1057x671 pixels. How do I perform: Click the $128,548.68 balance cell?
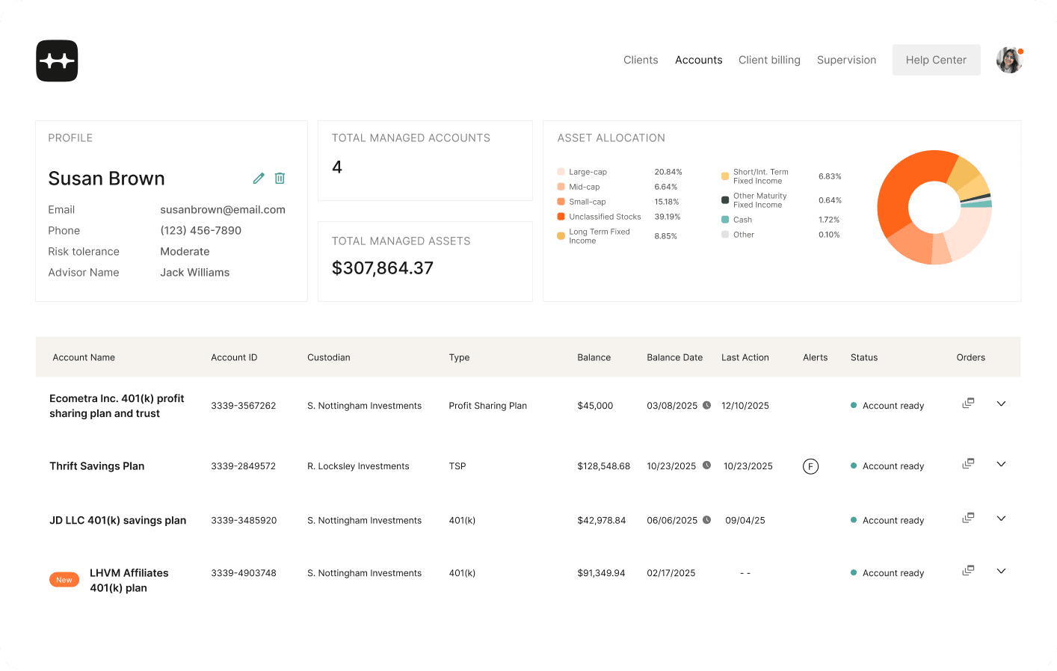(x=603, y=466)
